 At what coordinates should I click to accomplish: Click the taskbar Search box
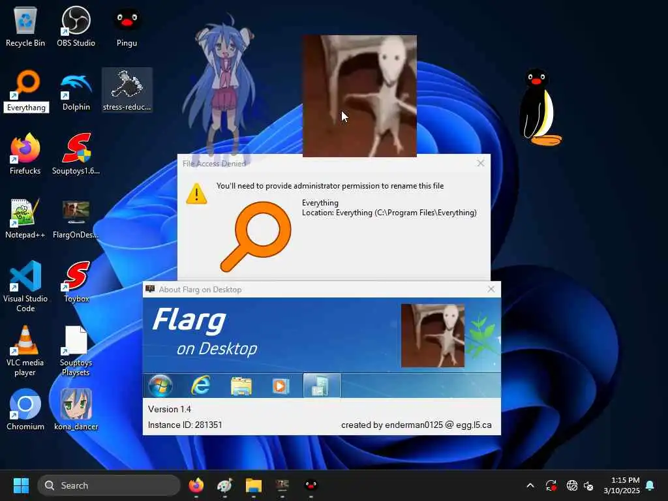(109, 485)
